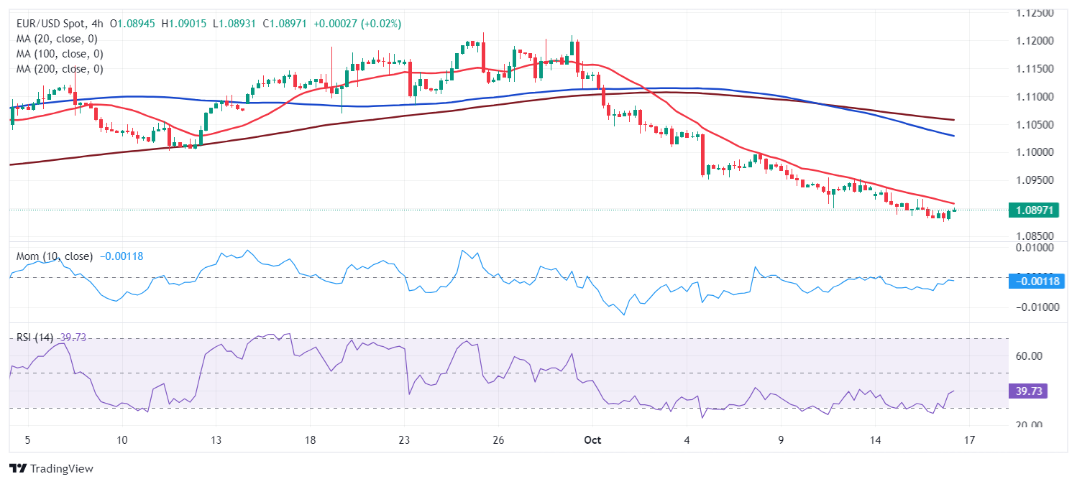Click the 26 date label on time axis
Image resolution: width=1077 pixels, height=484 pixels.
pyautogui.click(x=499, y=440)
